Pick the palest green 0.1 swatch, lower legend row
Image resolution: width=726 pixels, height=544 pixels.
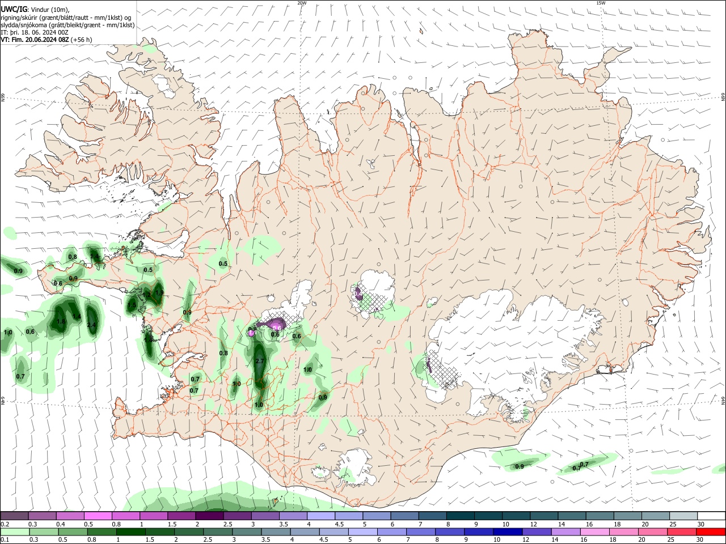point(15,532)
